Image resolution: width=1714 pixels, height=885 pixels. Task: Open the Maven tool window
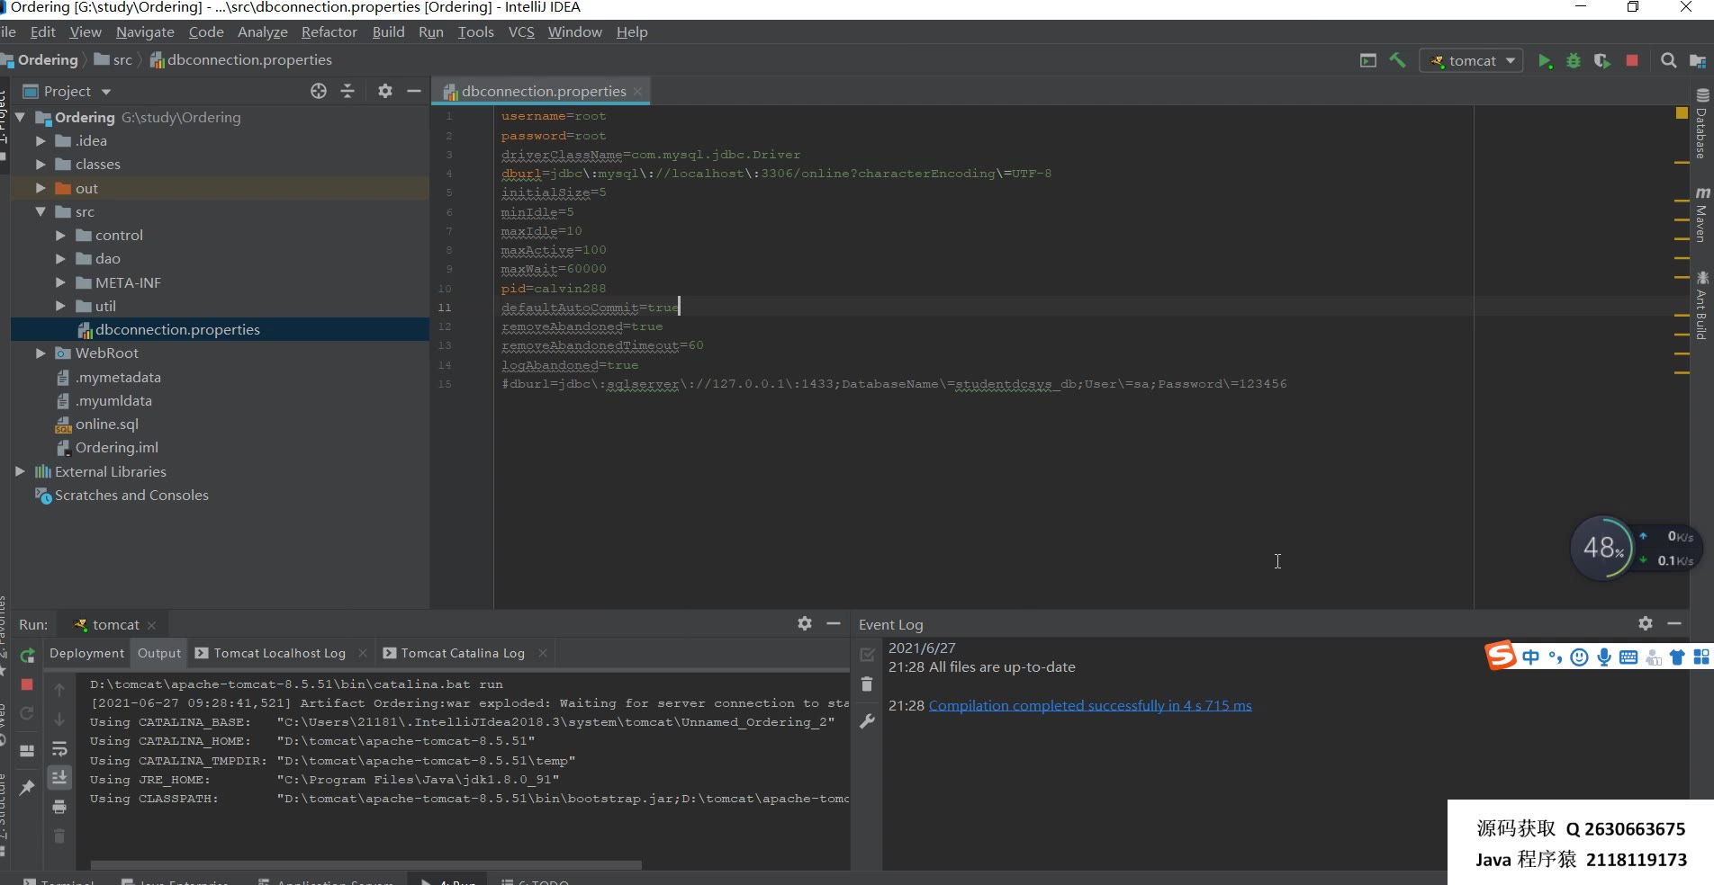[x=1701, y=215]
